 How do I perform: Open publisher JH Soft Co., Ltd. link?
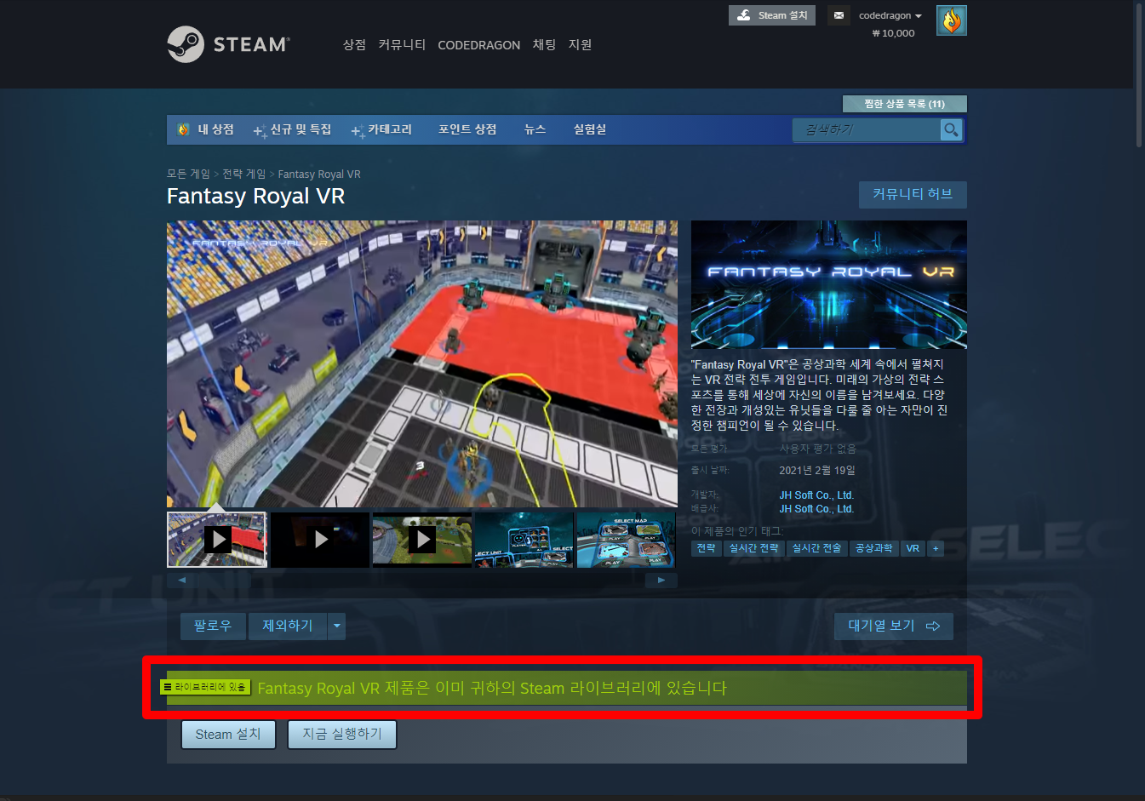[816, 509]
